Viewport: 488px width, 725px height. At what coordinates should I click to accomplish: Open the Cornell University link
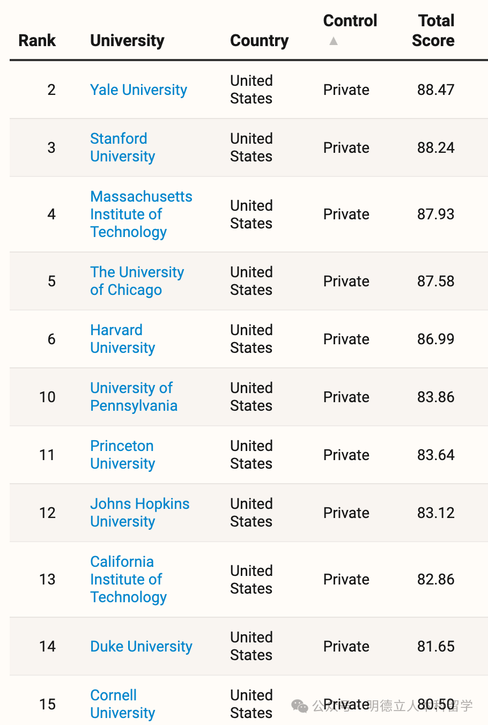coord(122,704)
